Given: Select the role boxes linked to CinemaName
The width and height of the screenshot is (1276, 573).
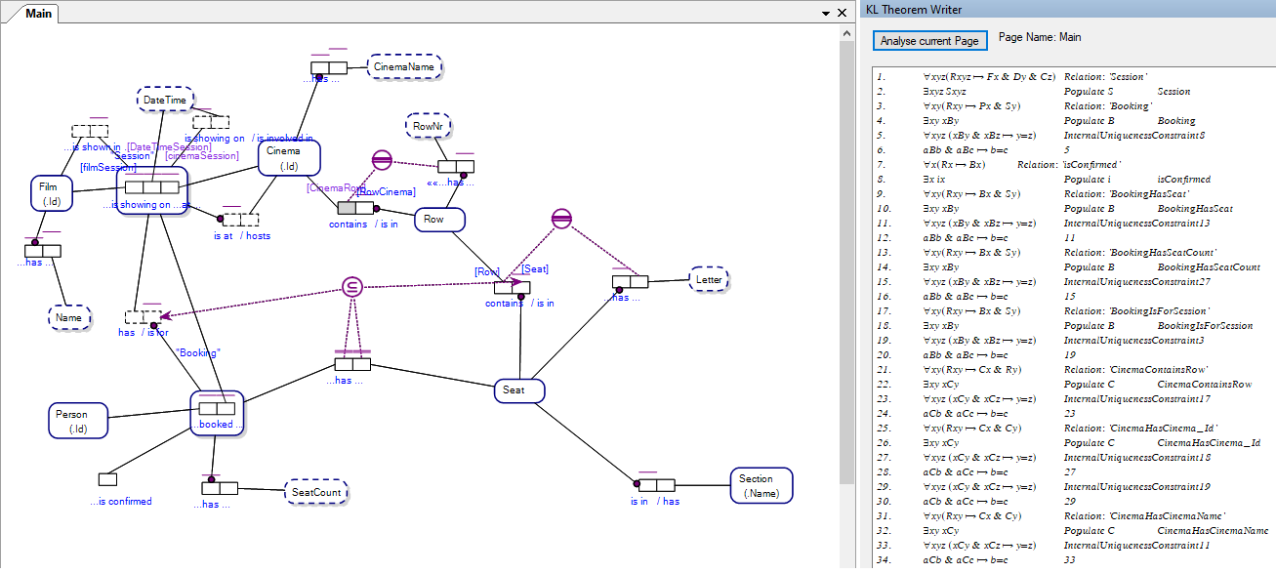Looking at the screenshot, I should [x=329, y=67].
